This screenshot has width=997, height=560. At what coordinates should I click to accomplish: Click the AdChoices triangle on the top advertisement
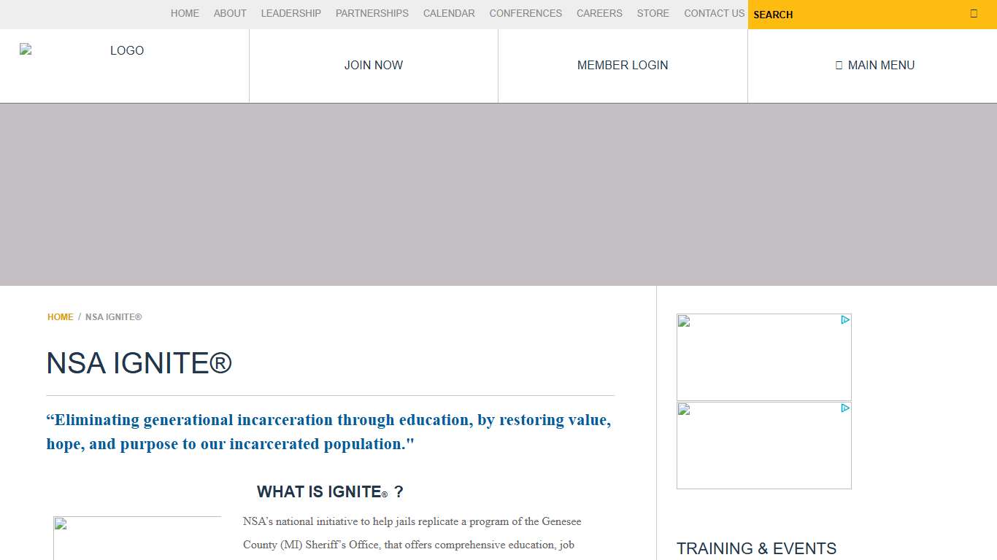coord(845,320)
